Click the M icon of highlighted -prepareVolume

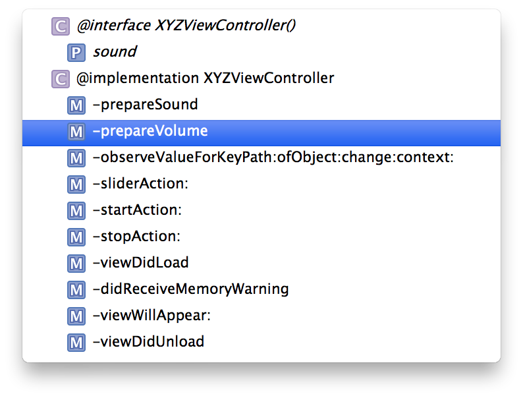76,131
